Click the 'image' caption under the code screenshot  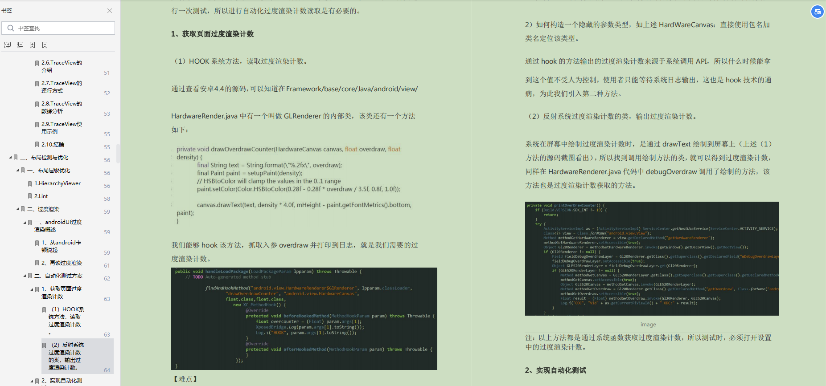pyautogui.click(x=648, y=325)
